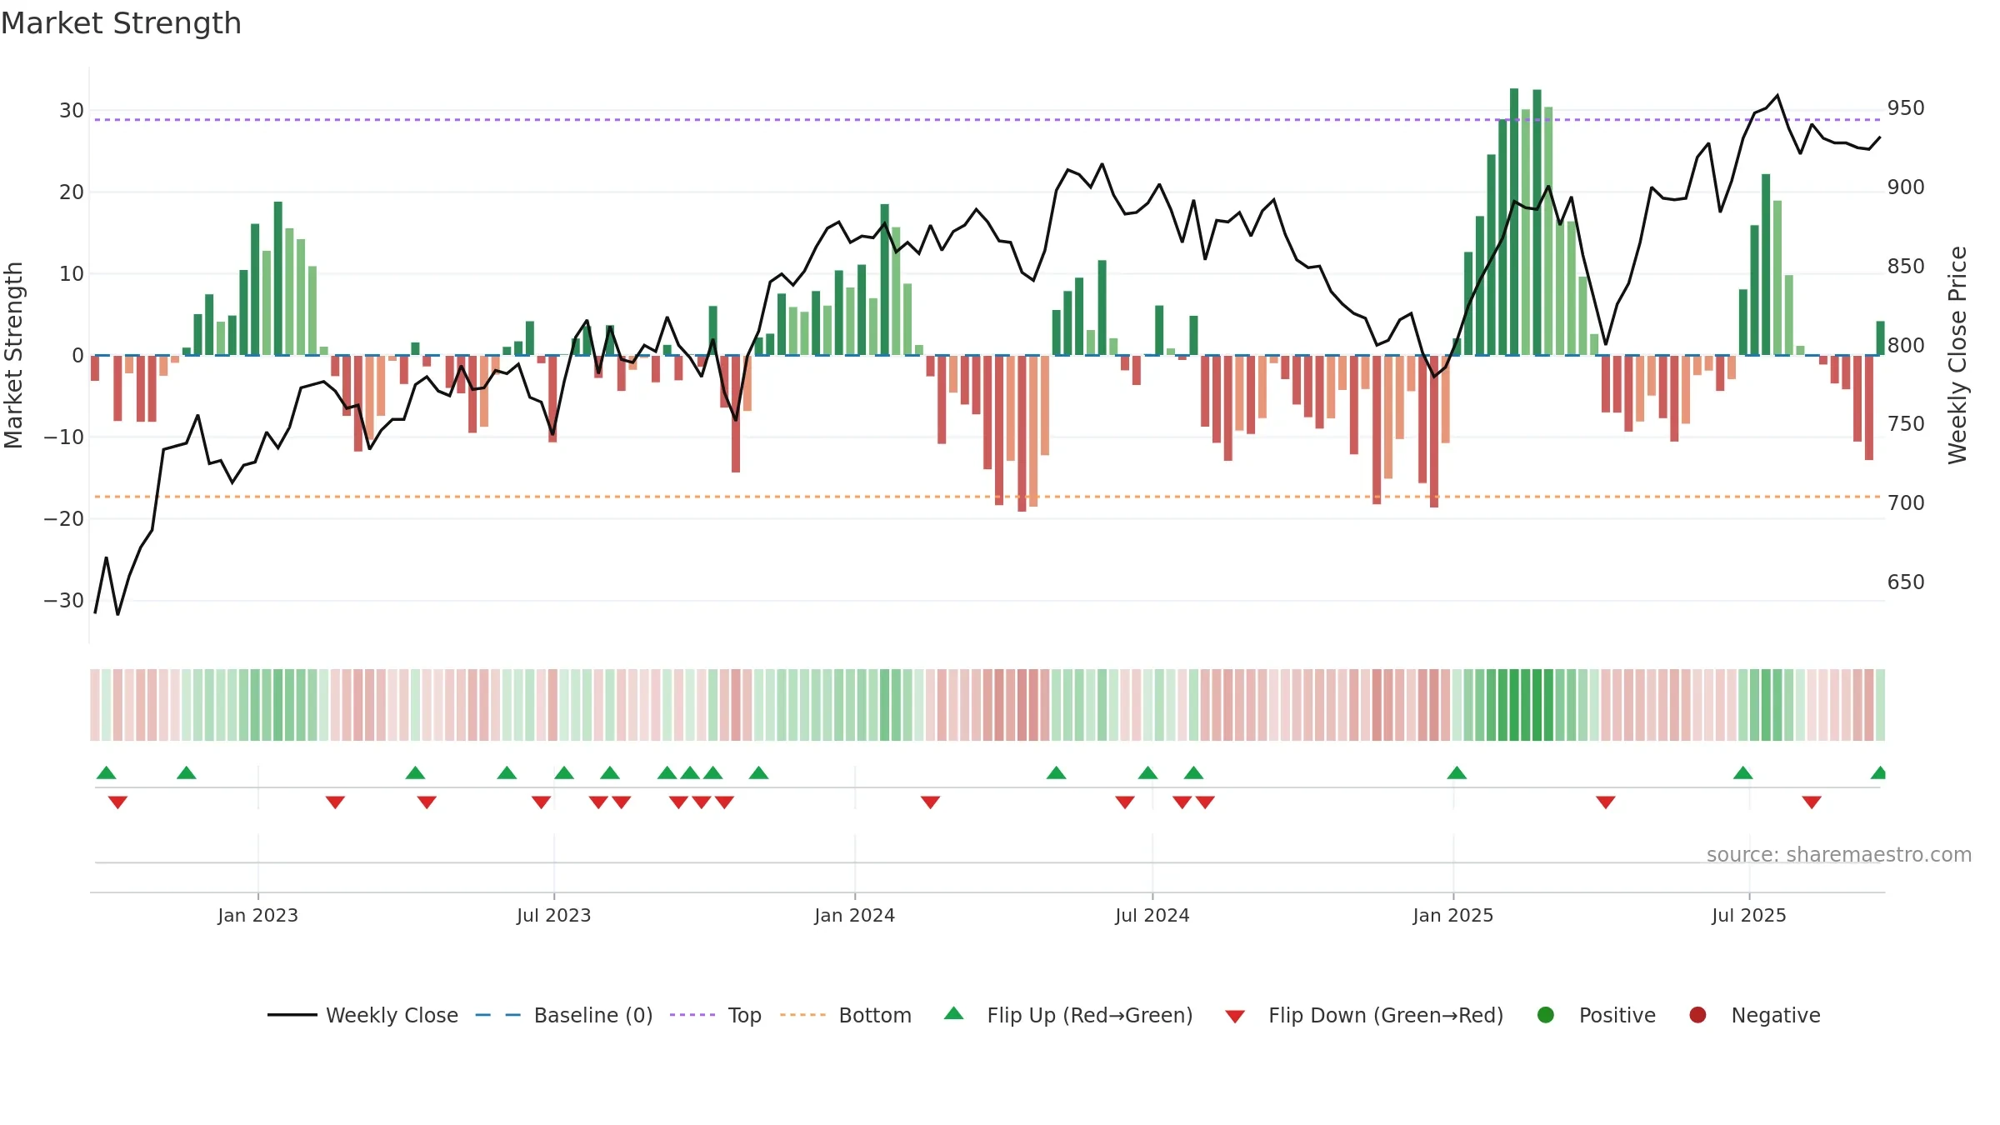Toggle Flip Down (Green→Red) legend entry

pyautogui.click(x=1364, y=1015)
